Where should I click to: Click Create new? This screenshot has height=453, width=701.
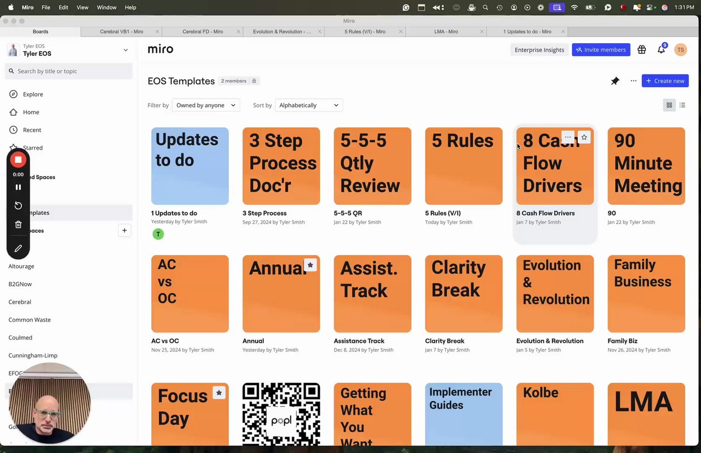665,81
